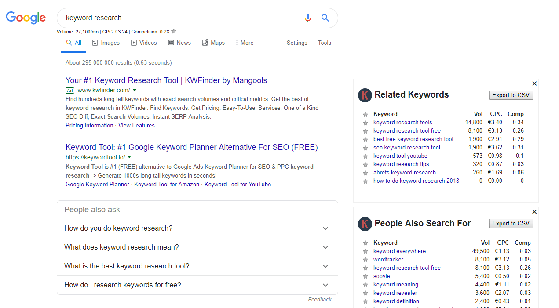559x308 pixels.
Task: Open the KWFinder by Mangools ad result
Action: [166, 80]
